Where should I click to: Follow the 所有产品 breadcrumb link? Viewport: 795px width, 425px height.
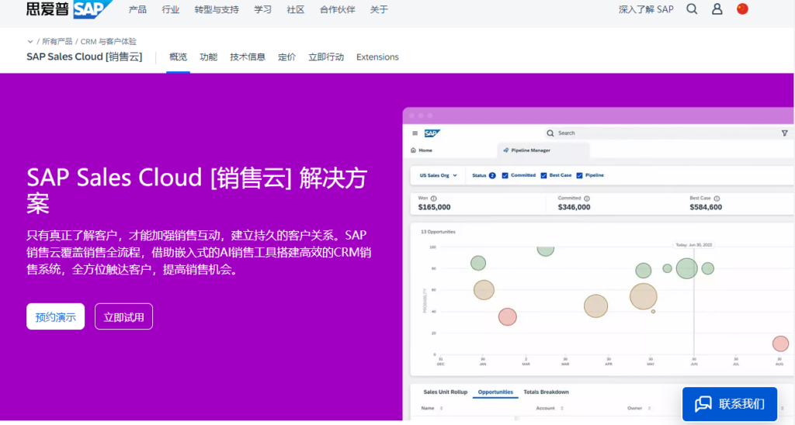(x=57, y=42)
